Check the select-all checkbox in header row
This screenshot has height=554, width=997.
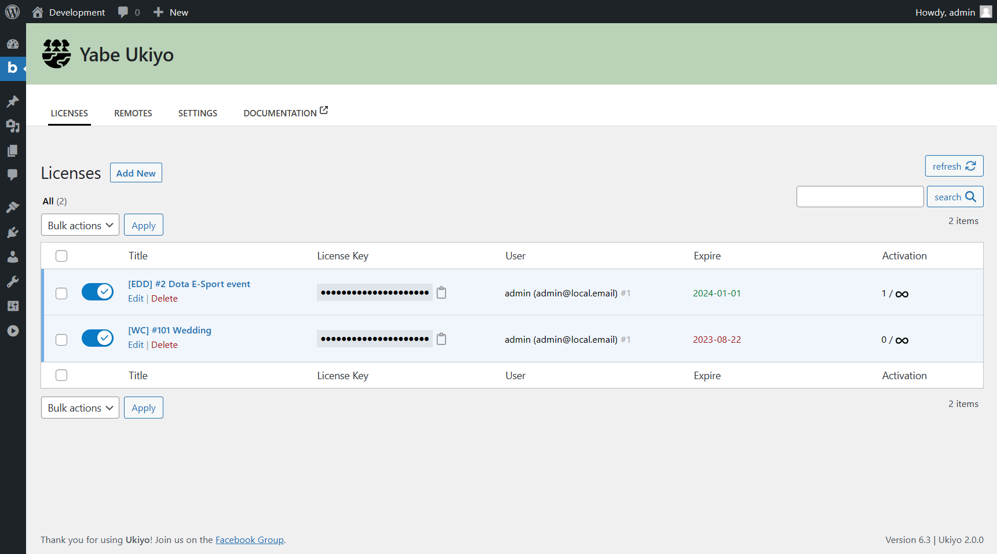pyautogui.click(x=61, y=255)
